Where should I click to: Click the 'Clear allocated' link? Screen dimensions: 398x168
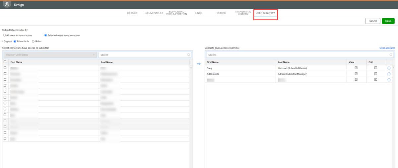(x=387, y=48)
